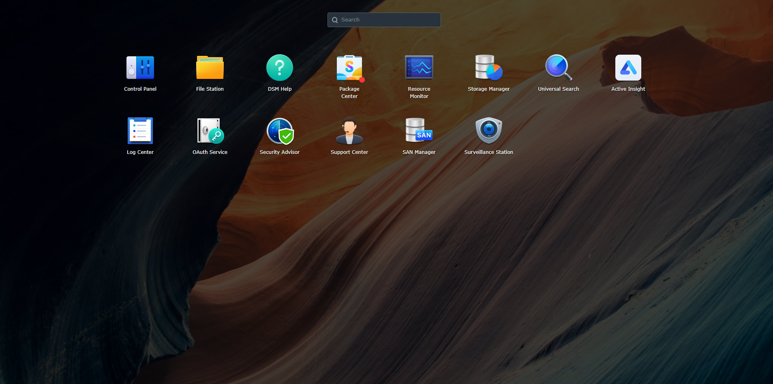The height and width of the screenshot is (384, 773).
Task: Open SAN Manager app icon
Action: pyautogui.click(x=419, y=131)
